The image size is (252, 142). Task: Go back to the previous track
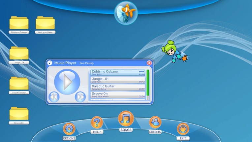click(54, 97)
